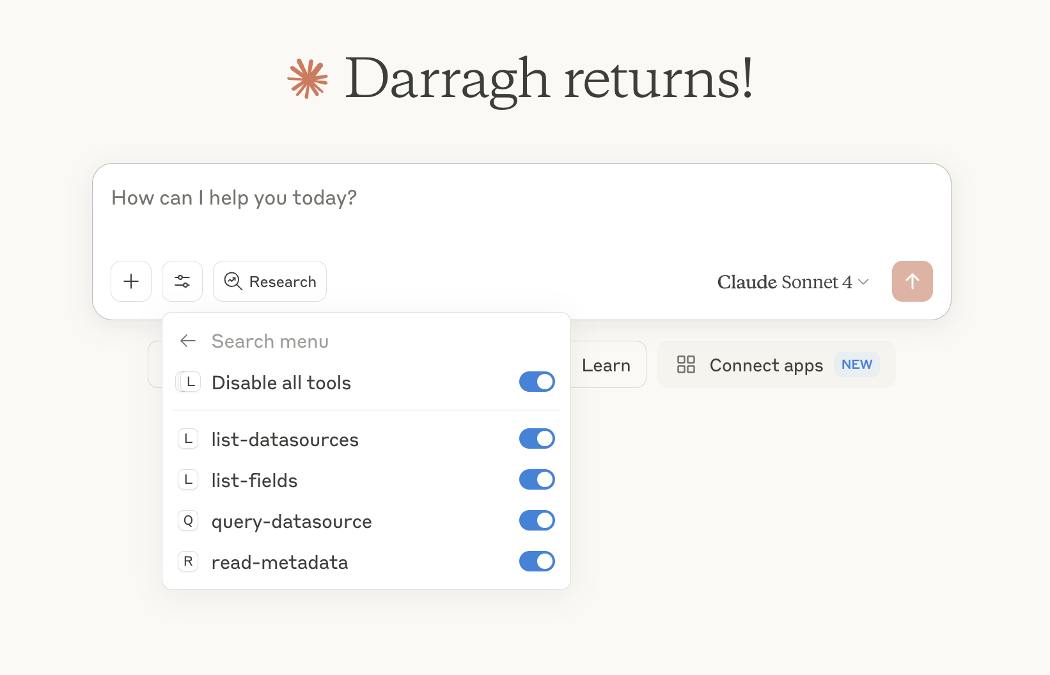The height and width of the screenshot is (675, 1050).
Task: Turn off the list-datasources toggle
Action: 537,439
